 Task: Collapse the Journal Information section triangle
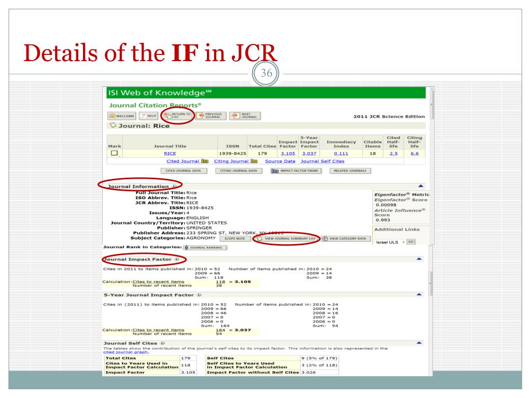point(421,186)
